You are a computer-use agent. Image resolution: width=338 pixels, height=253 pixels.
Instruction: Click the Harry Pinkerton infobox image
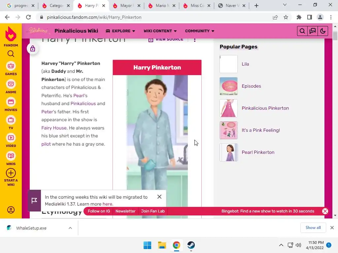click(x=157, y=146)
